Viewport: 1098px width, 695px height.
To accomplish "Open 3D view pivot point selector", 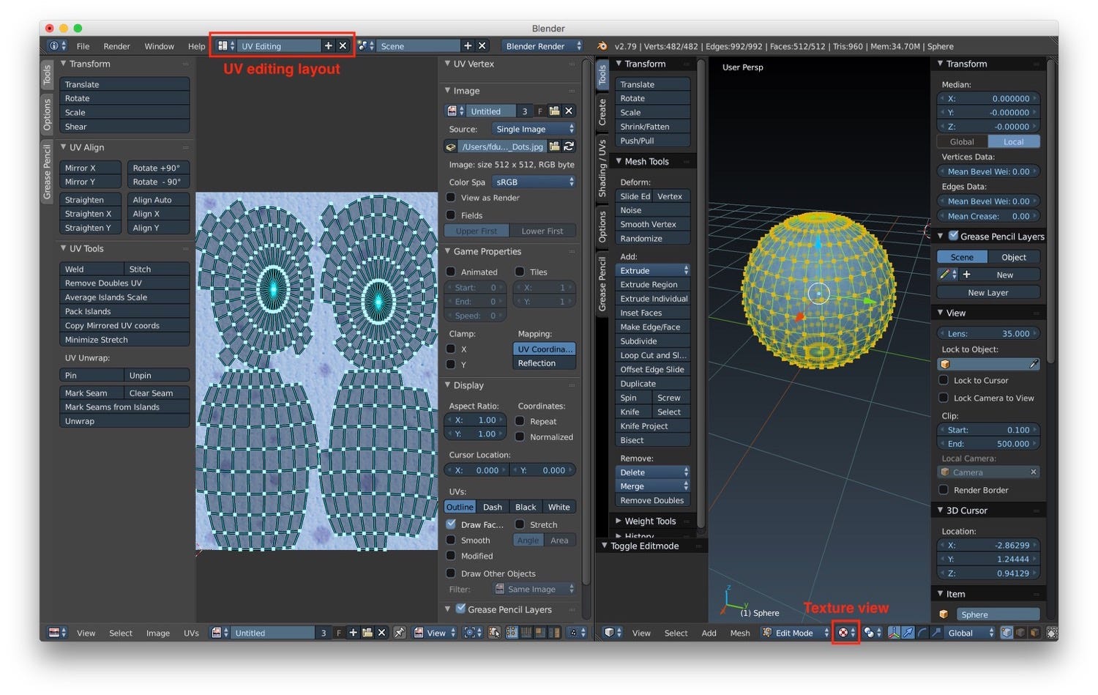I will 872,633.
